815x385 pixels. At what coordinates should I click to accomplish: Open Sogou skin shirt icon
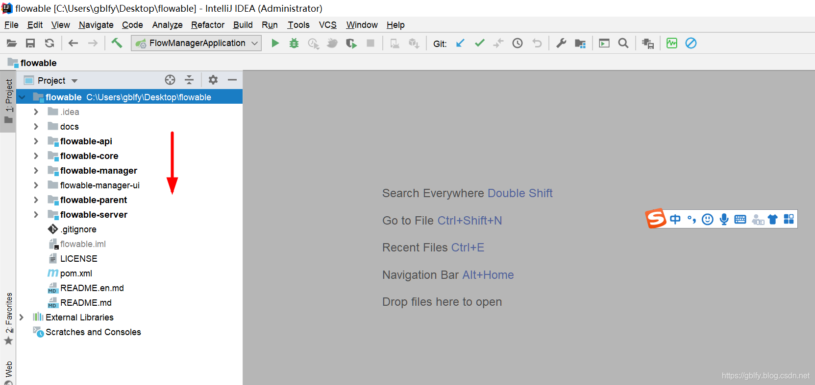773,219
